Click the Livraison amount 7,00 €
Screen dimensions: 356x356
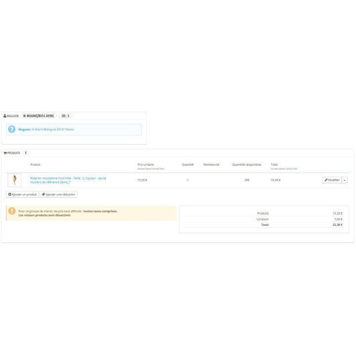coord(338,220)
